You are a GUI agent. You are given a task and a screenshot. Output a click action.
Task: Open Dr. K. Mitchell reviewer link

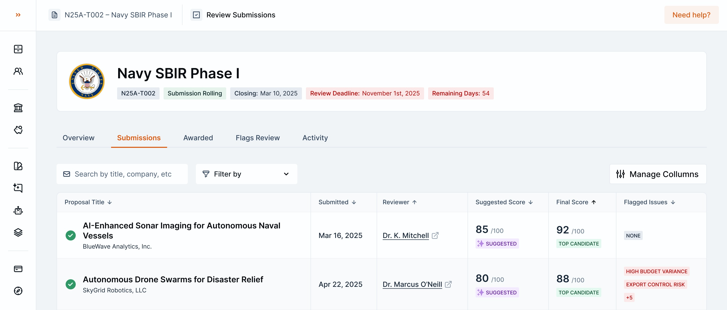pyautogui.click(x=406, y=235)
